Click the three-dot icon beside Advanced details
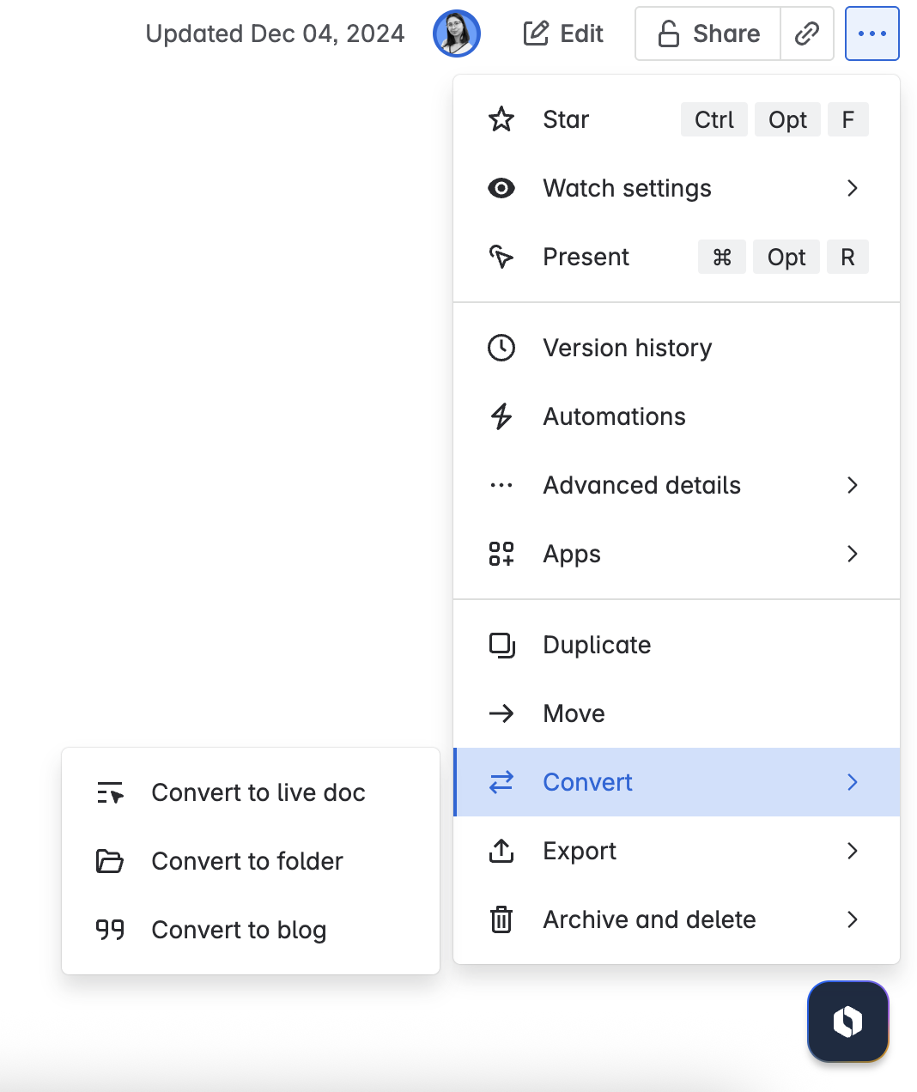 click(501, 485)
